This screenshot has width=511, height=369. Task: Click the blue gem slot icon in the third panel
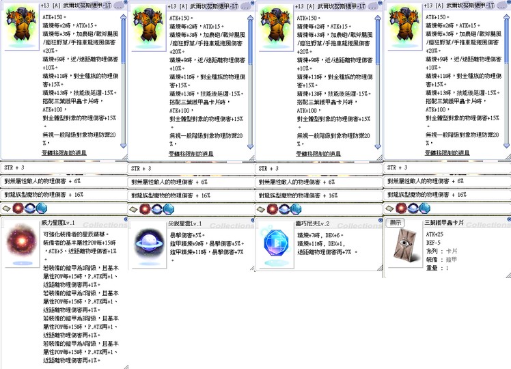[x=294, y=208]
